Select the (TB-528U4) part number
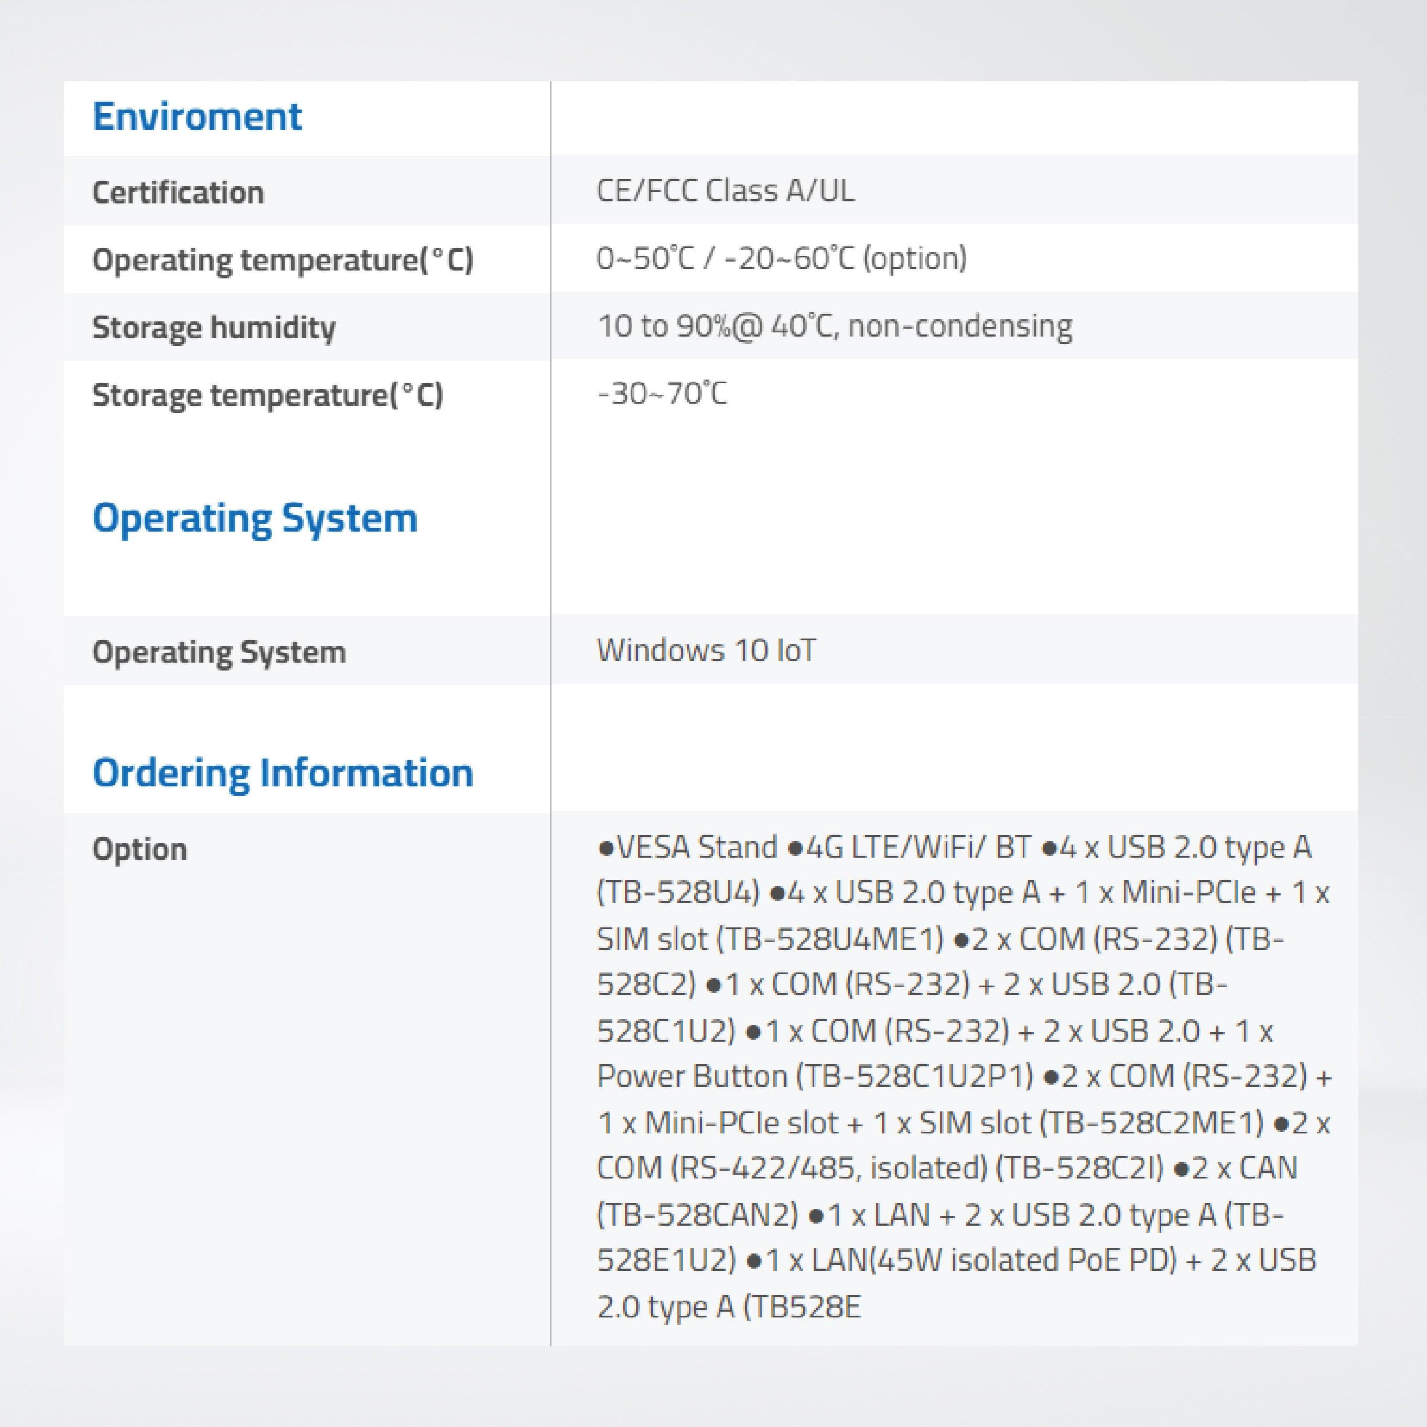Screen dimensions: 1427x1427 (x=678, y=893)
